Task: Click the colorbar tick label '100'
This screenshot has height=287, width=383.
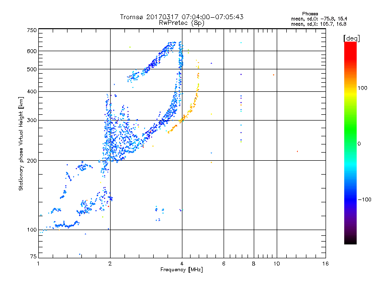Action: [x=362, y=88]
